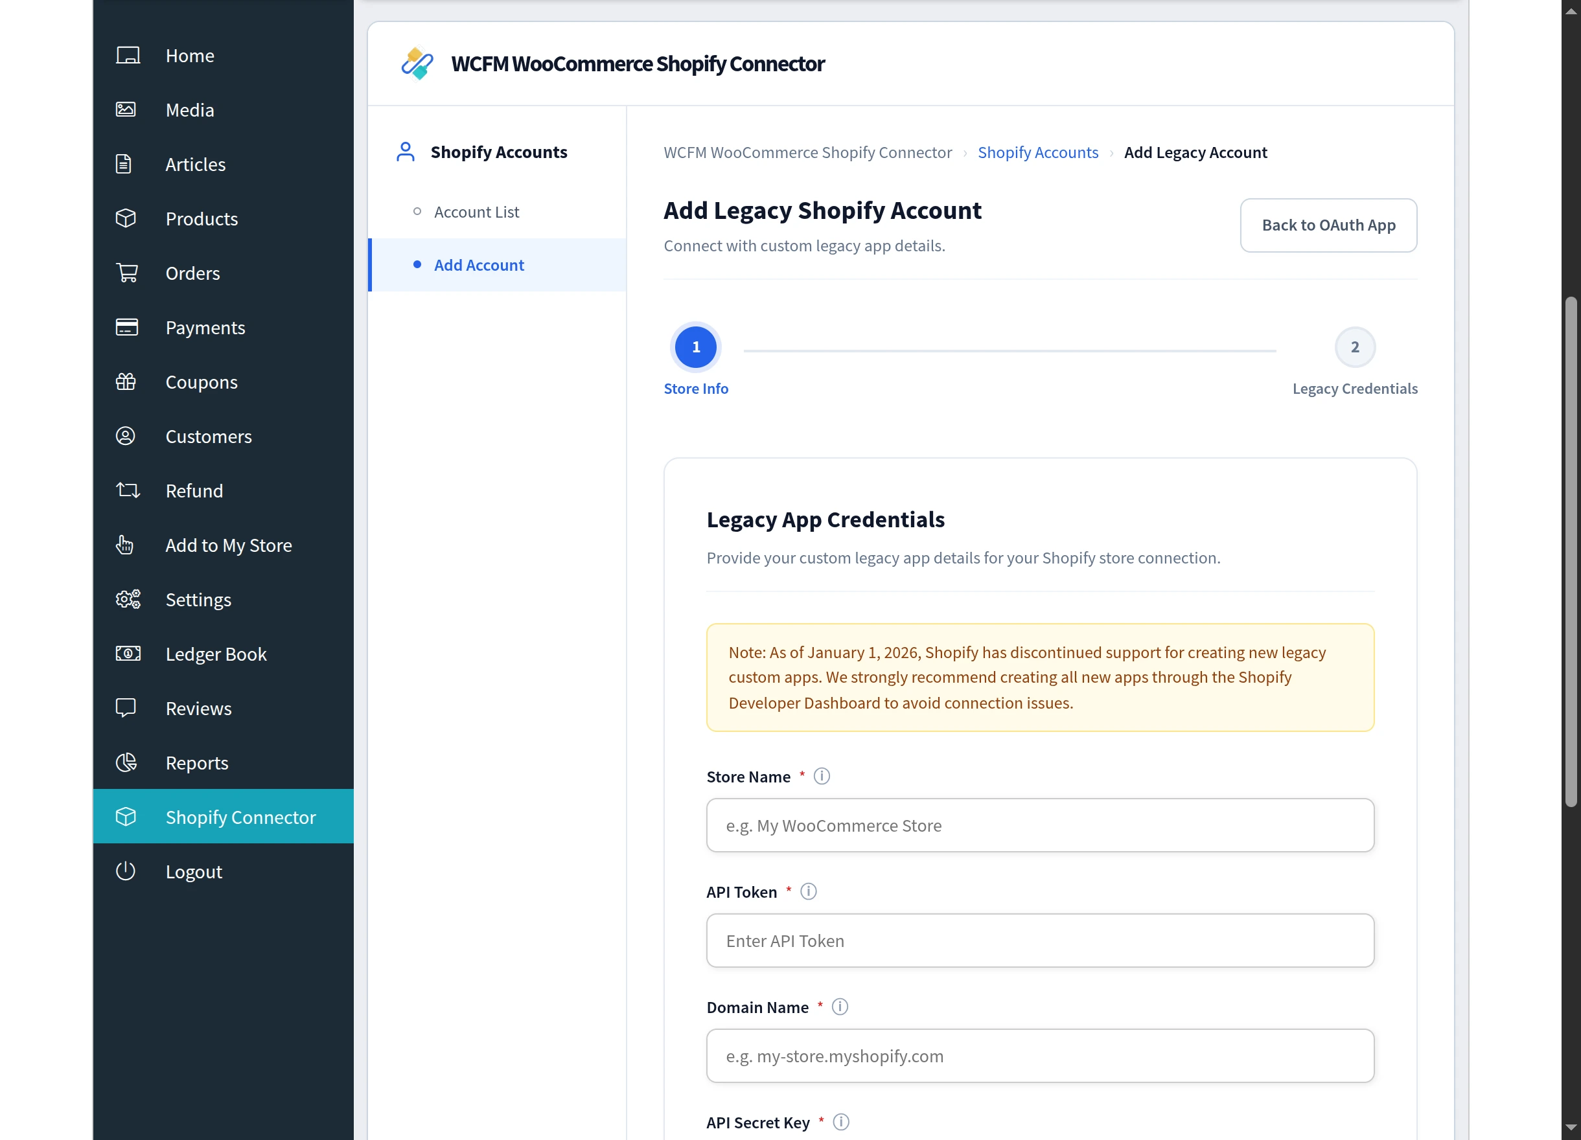Screen dimensions: 1581x1140
Task: Click the Ledger Book money icon
Action: 128,654
